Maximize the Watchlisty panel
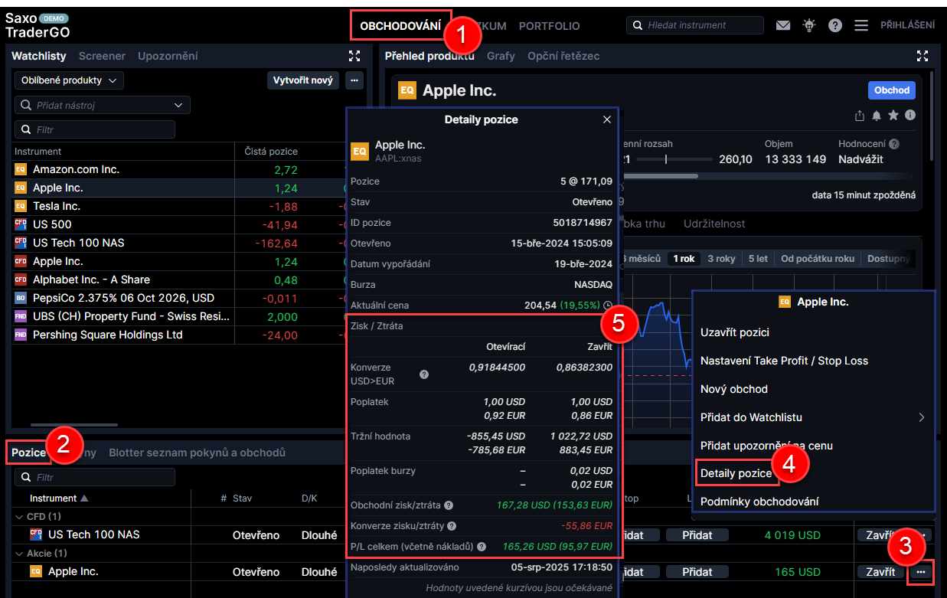Viewport: 947px width, 598px height. [354, 56]
